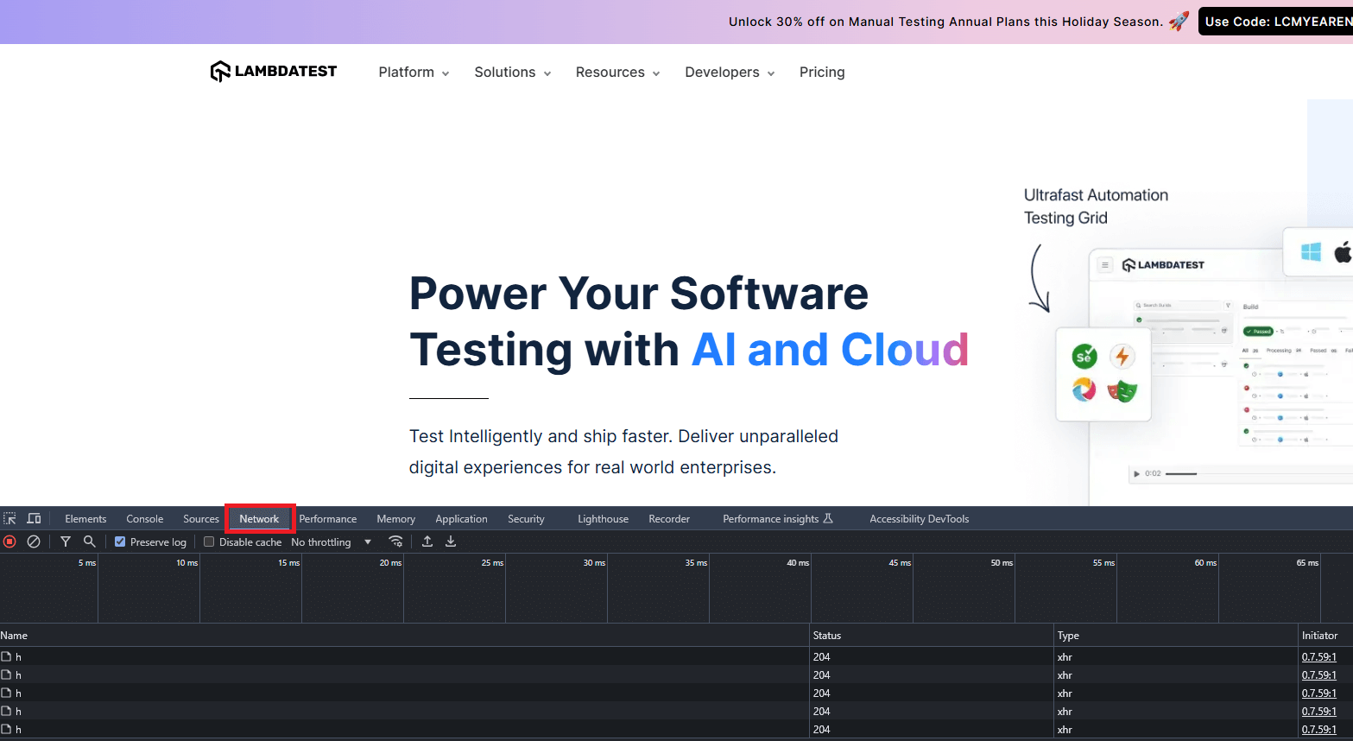Switch to the Security tab
This screenshot has height=741, width=1353.
[527, 519]
